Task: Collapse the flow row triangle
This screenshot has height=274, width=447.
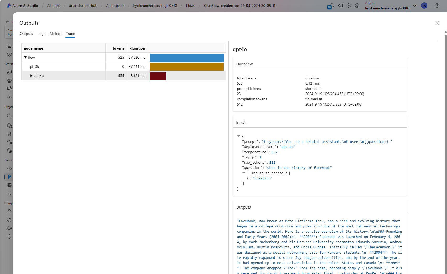Action: [x=25, y=57]
